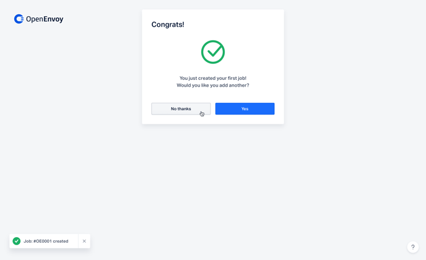Click the circled checkmark under Congrats
This screenshot has width=426, height=260.
[213, 52]
